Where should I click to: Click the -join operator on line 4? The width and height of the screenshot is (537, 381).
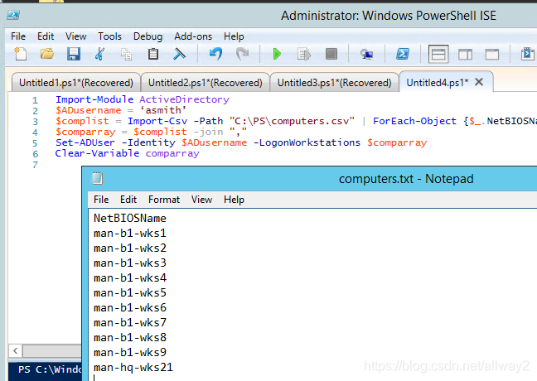pyautogui.click(x=208, y=132)
